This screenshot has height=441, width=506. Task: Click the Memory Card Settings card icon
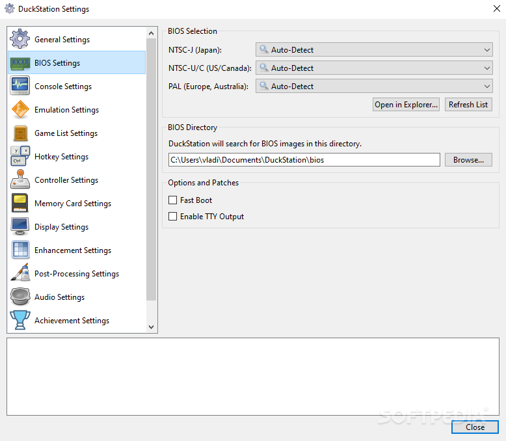tap(20, 203)
